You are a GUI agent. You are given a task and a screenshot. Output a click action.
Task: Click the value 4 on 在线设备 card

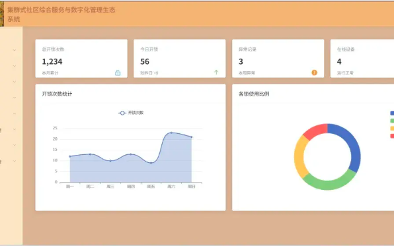coord(339,61)
